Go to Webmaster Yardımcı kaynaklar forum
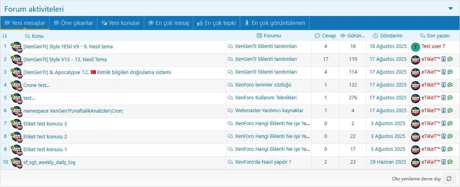The width and height of the screenshot is (460, 187). pos(269,111)
